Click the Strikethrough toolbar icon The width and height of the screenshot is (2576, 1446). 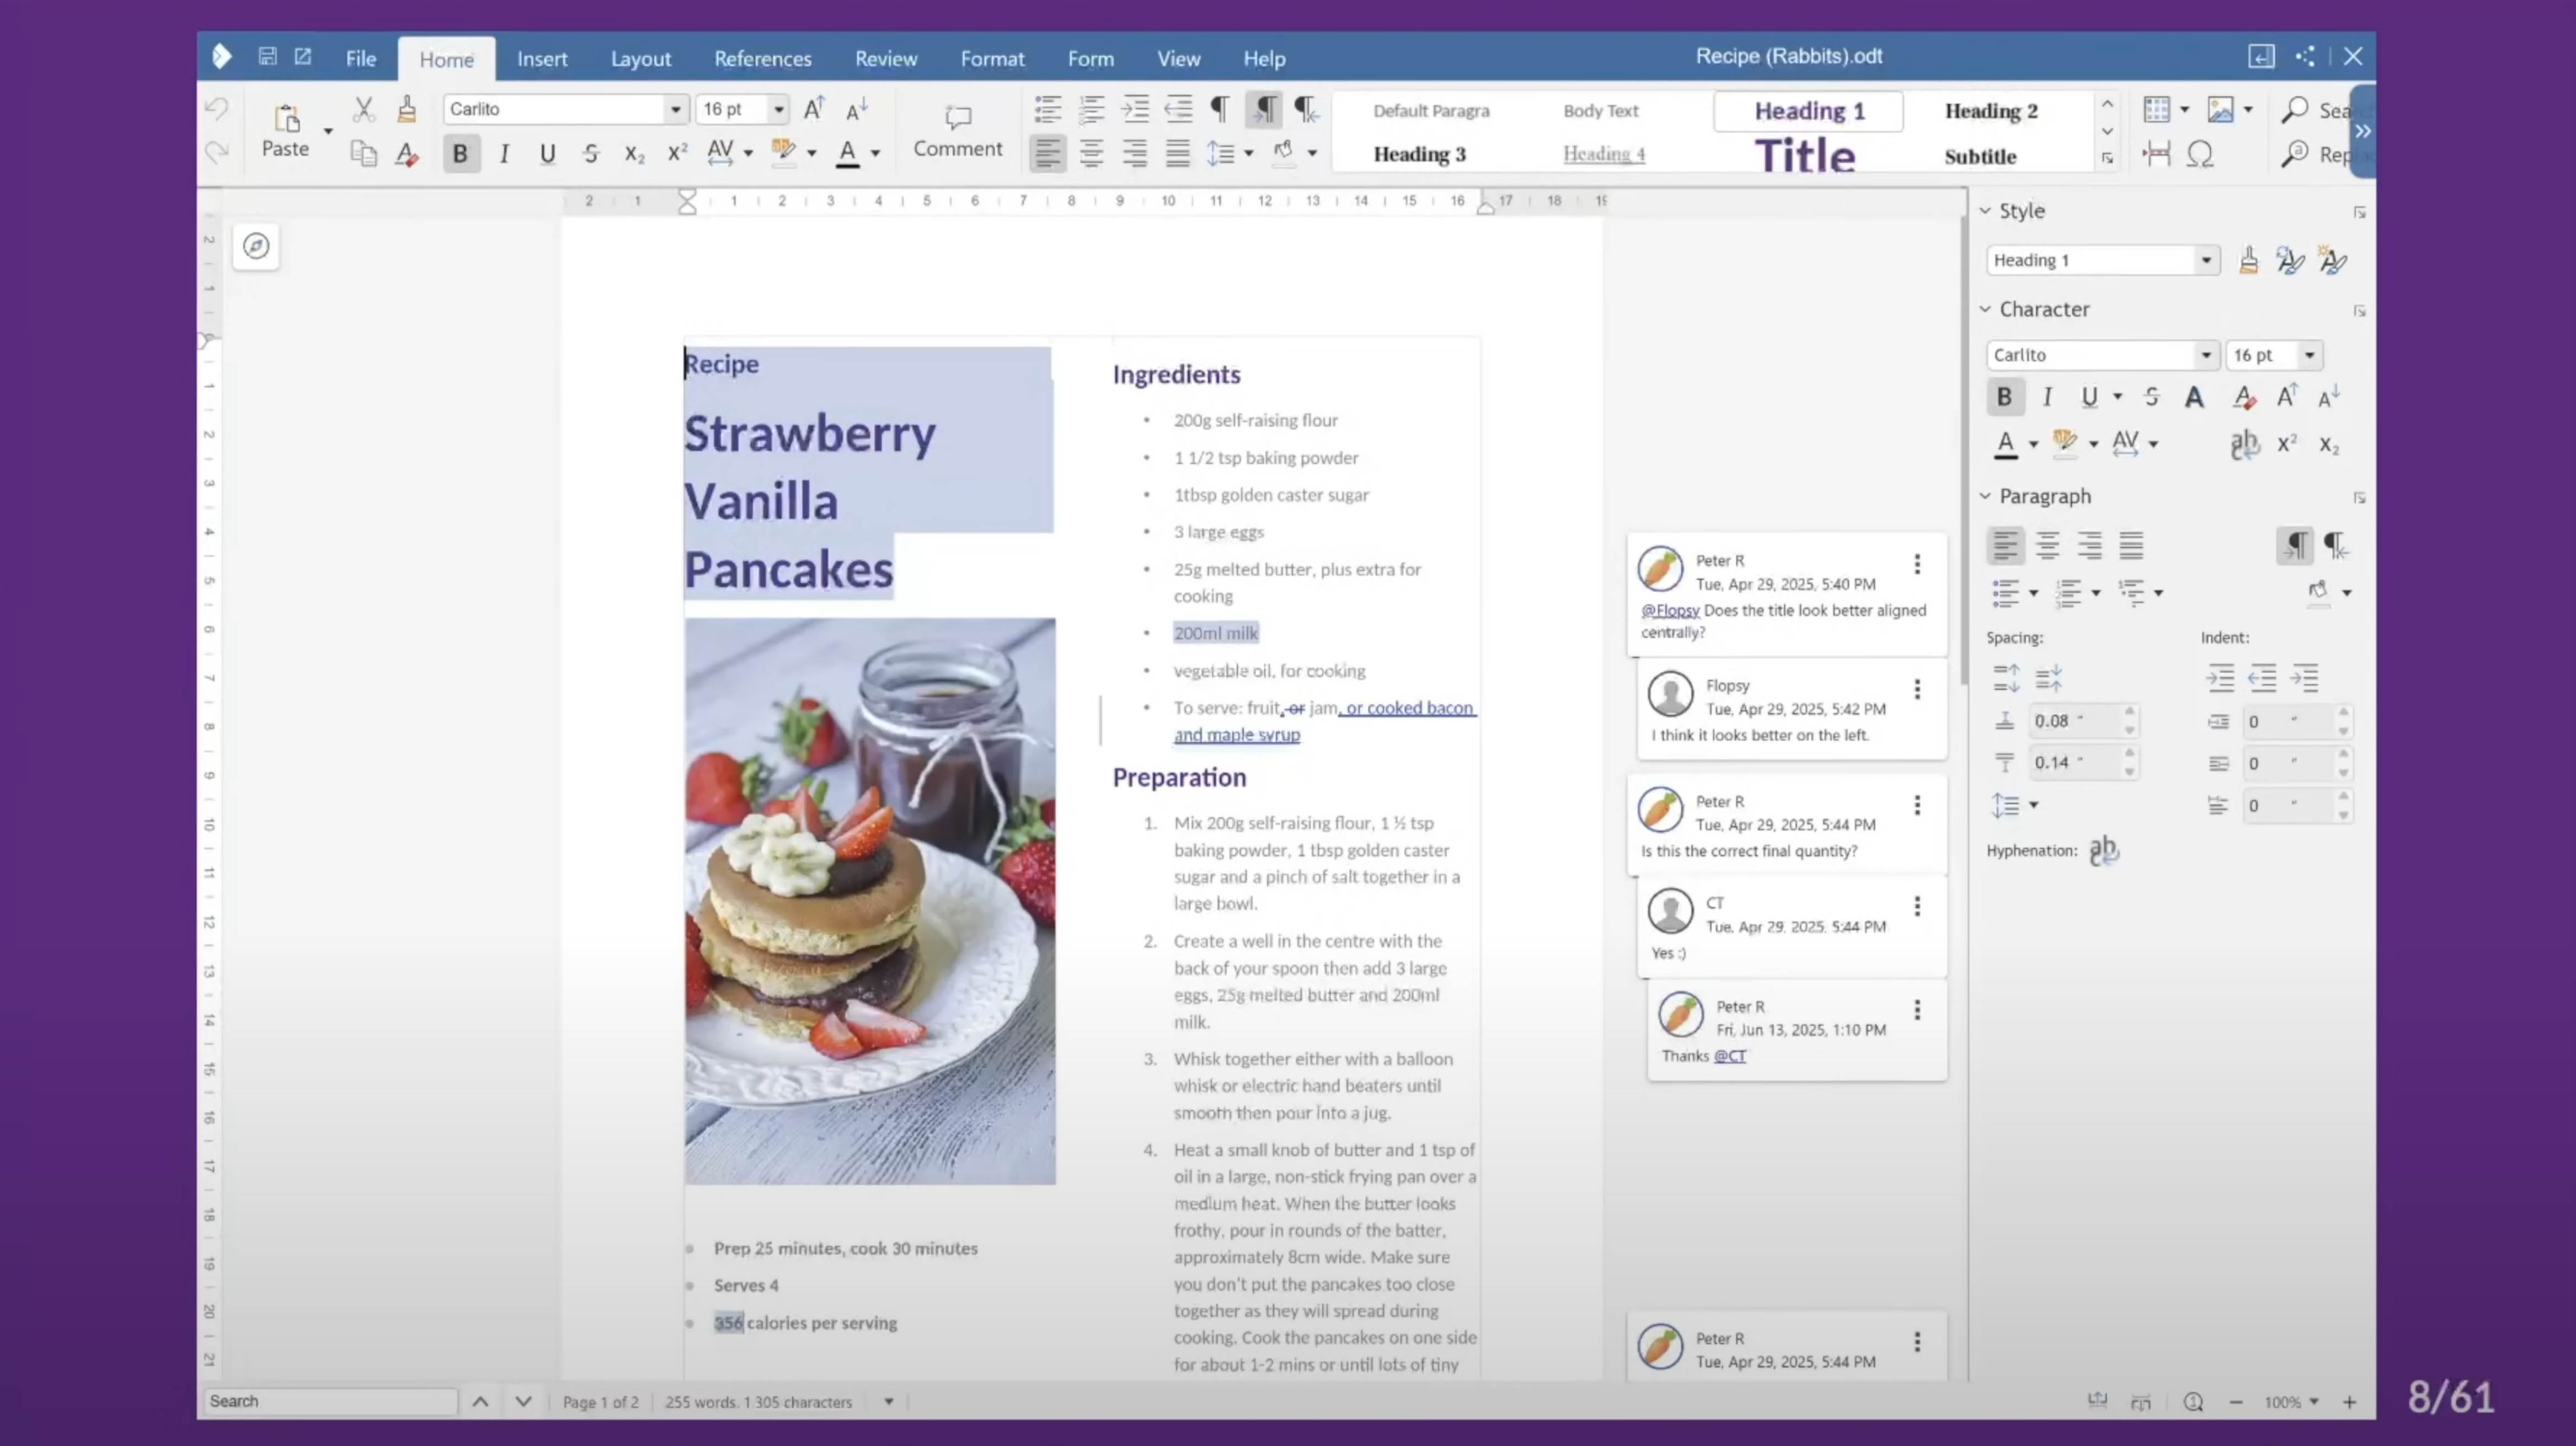(590, 154)
